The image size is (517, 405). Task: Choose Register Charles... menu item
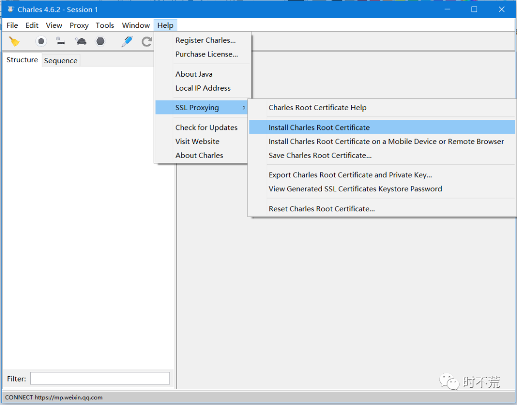point(203,40)
